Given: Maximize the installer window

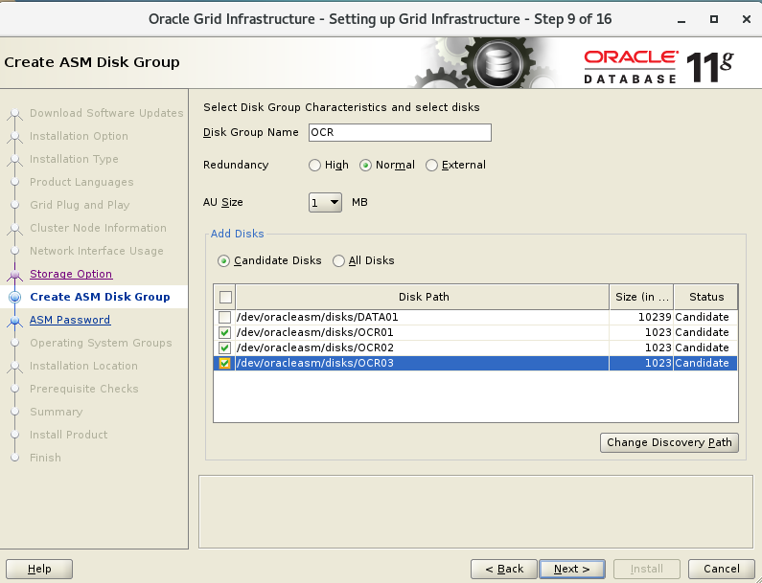Looking at the screenshot, I should (x=714, y=19).
